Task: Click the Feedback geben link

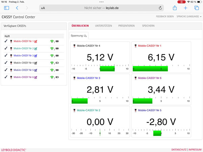Action: [165, 17]
